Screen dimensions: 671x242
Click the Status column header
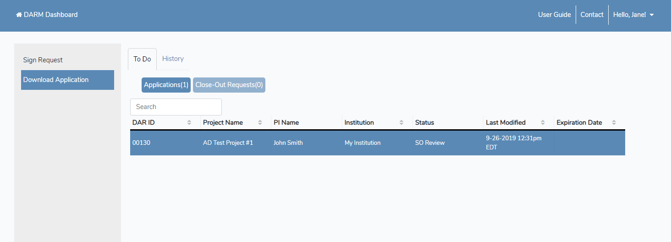pyautogui.click(x=424, y=122)
